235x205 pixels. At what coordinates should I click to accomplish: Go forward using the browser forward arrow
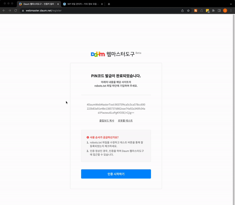pyautogui.click(x=10, y=11)
